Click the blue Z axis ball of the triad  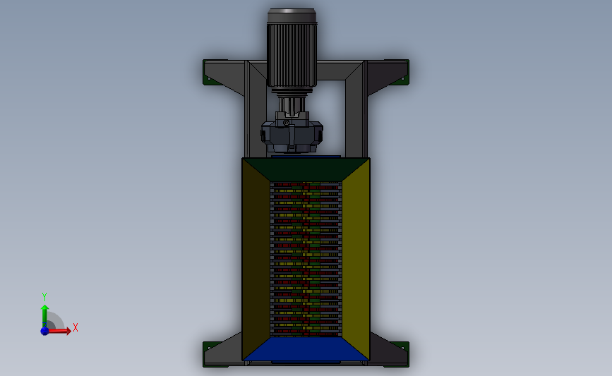pyautogui.click(x=44, y=331)
